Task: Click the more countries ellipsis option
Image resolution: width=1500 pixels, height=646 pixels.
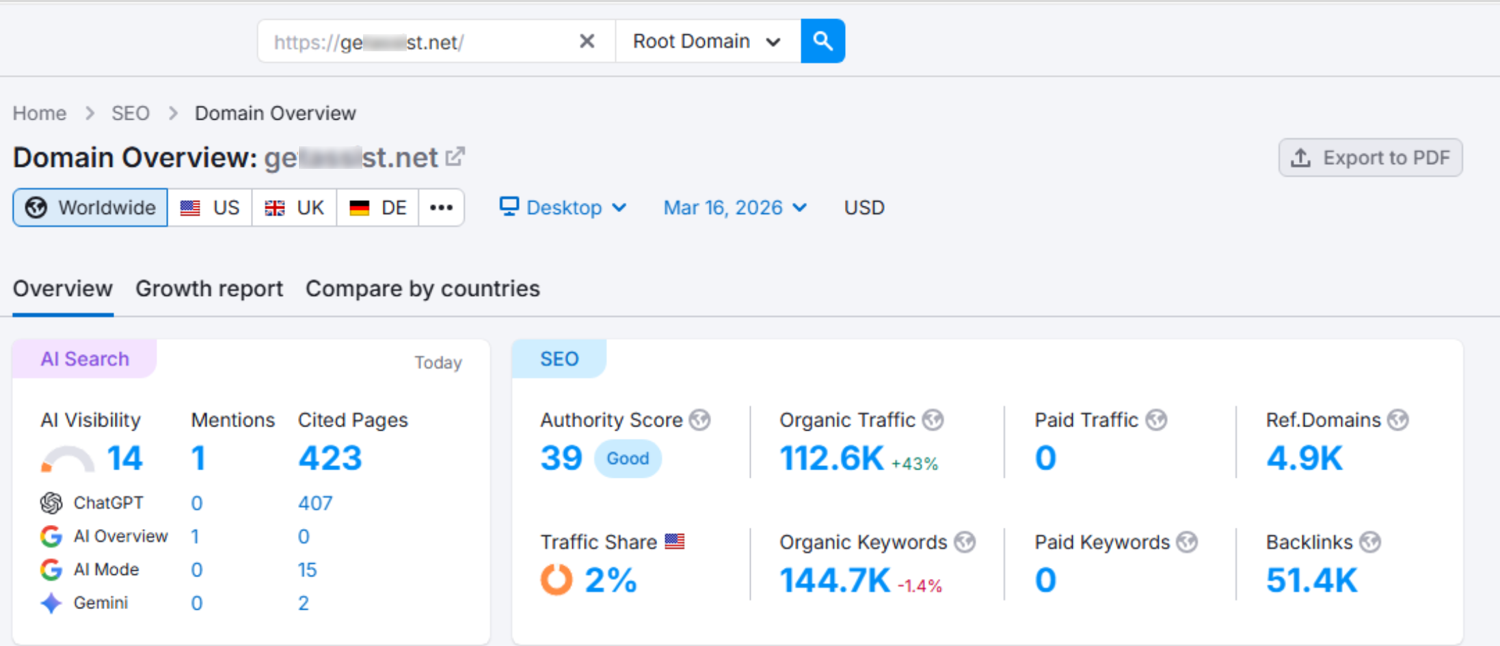Action: click(x=441, y=207)
